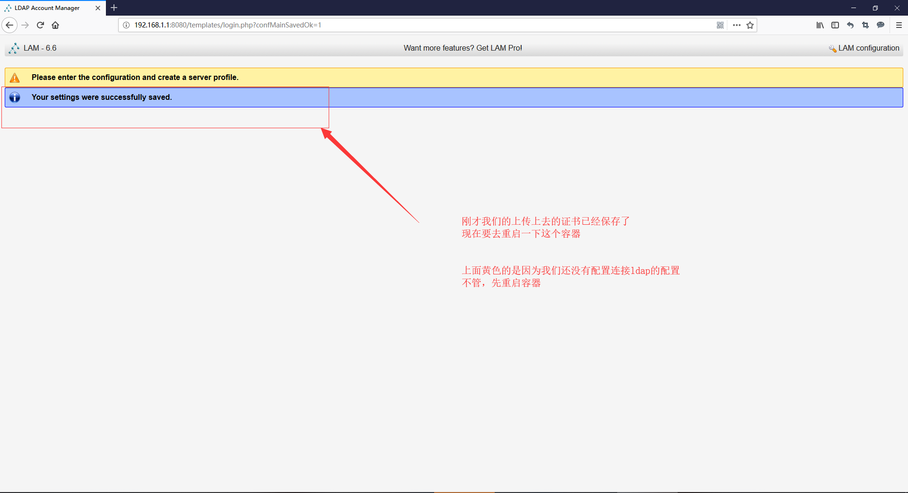Screen dimensions: 908x493
Task: Close the LDAP Account Manager tab
Action: coord(98,8)
